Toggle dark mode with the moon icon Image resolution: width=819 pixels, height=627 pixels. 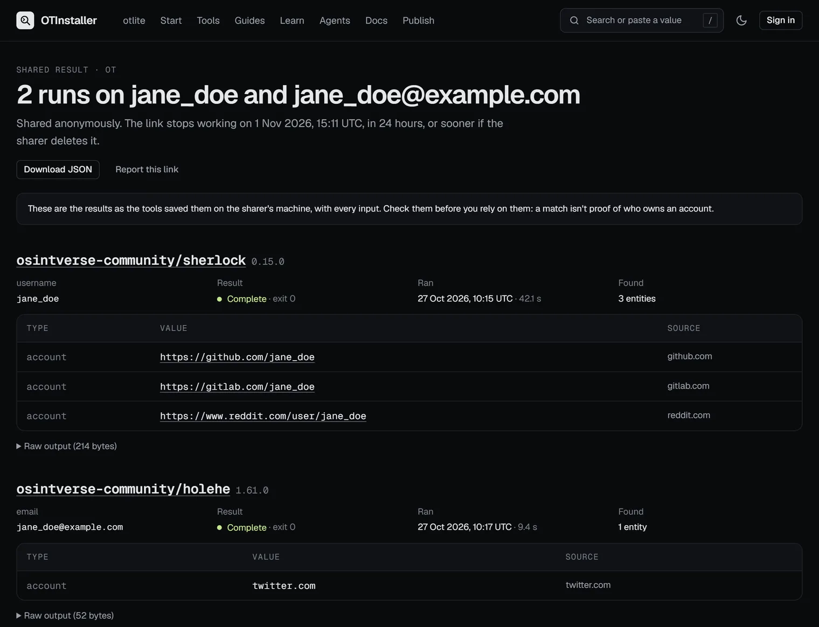coord(741,20)
